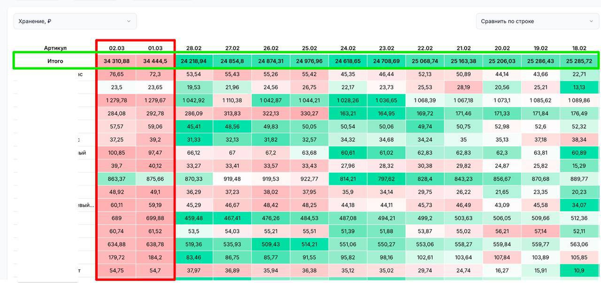Image resolution: width=601 pixels, height=283 pixels.
Task: Click the 18.02 date column header
Action: (x=579, y=48)
